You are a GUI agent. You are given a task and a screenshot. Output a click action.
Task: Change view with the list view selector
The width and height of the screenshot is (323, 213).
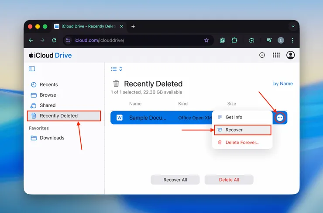pyautogui.click(x=117, y=69)
